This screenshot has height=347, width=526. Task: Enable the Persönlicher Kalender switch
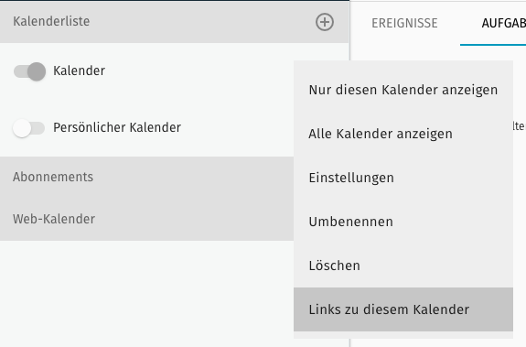(28, 128)
